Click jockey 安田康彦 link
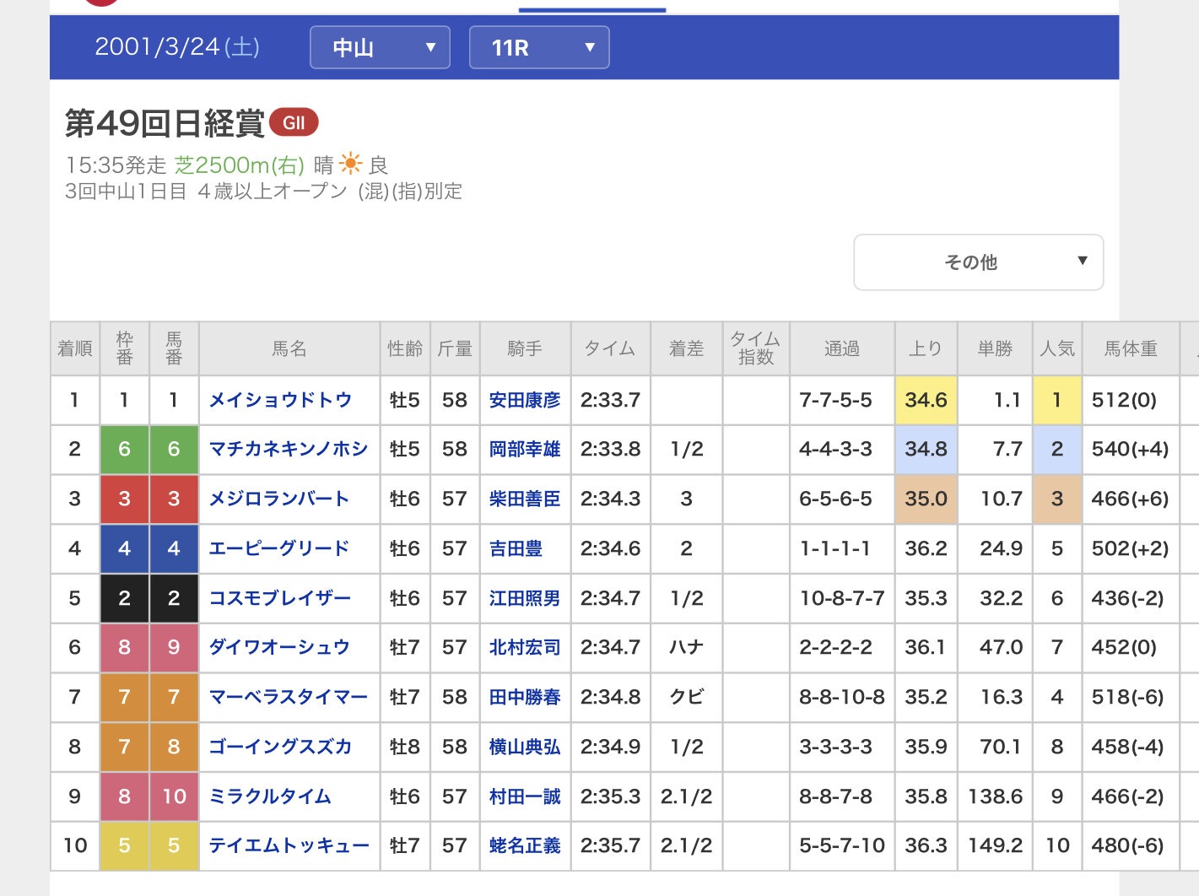This screenshot has height=896, width=1199. 524,400
